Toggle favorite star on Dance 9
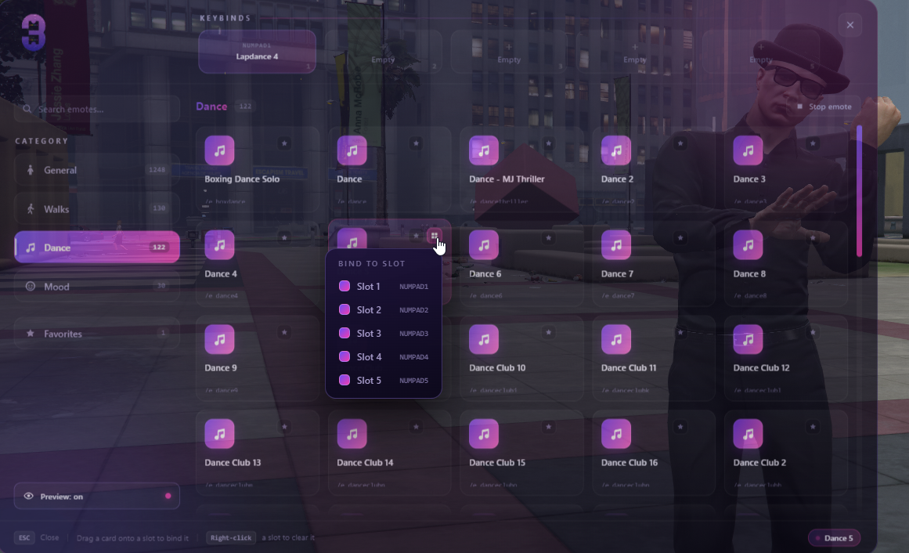Image resolution: width=909 pixels, height=553 pixels. pos(284,332)
